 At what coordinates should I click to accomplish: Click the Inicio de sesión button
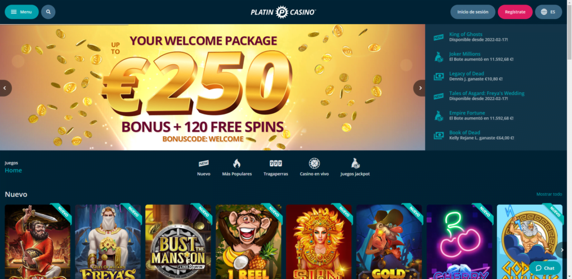coord(473,12)
